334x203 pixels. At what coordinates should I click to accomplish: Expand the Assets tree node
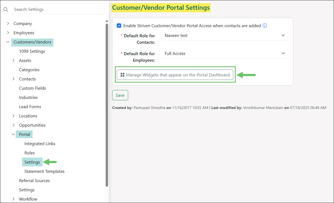(x=14, y=61)
